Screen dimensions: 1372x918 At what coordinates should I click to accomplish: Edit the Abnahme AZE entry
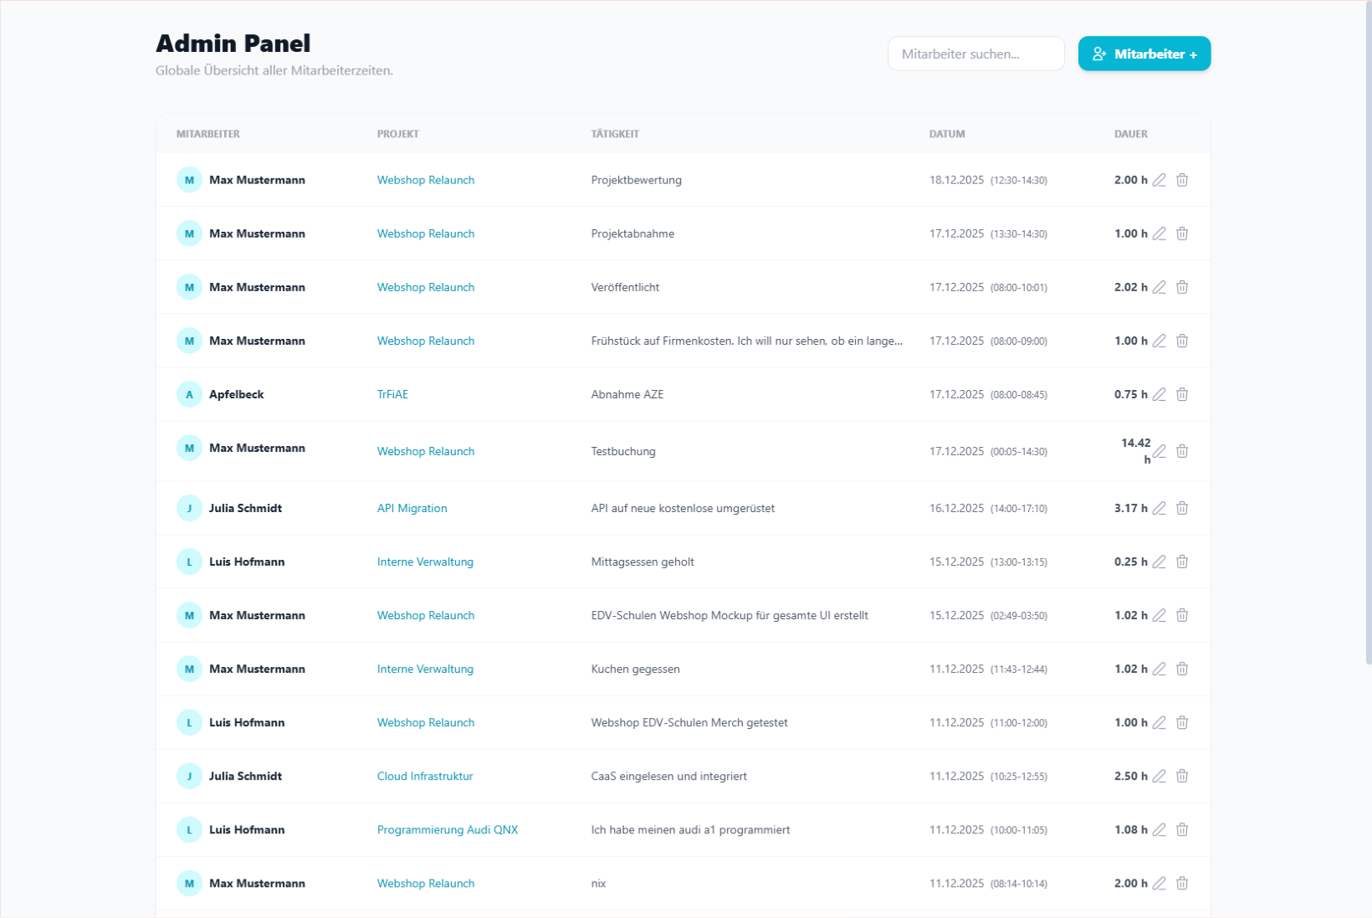pyautogui.click(x=1159, y=394)
